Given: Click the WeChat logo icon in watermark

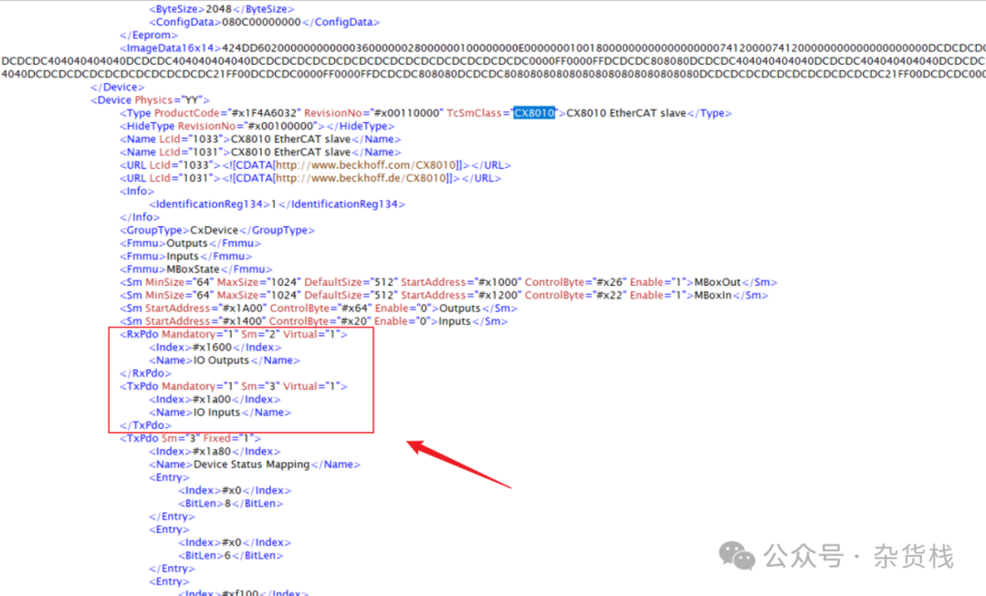Looking at the screenshot, I should tap(737, 556).
